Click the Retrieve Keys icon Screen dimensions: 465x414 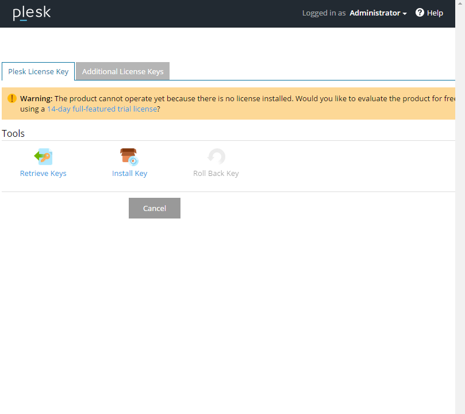coord(43,156)
